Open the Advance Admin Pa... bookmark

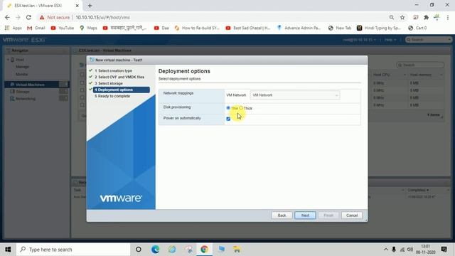coord(299,28)
